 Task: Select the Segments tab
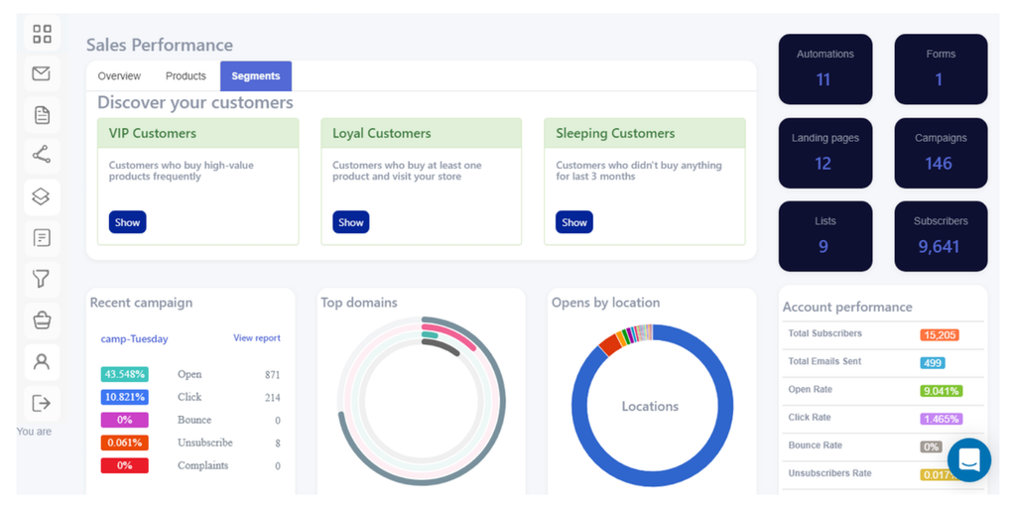[256, 76]
